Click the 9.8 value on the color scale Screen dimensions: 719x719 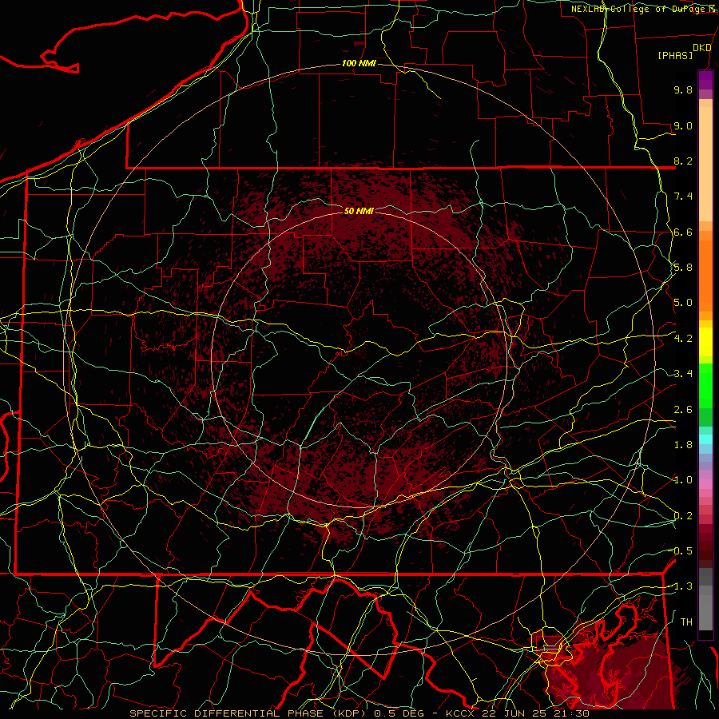tap(683, 89)
